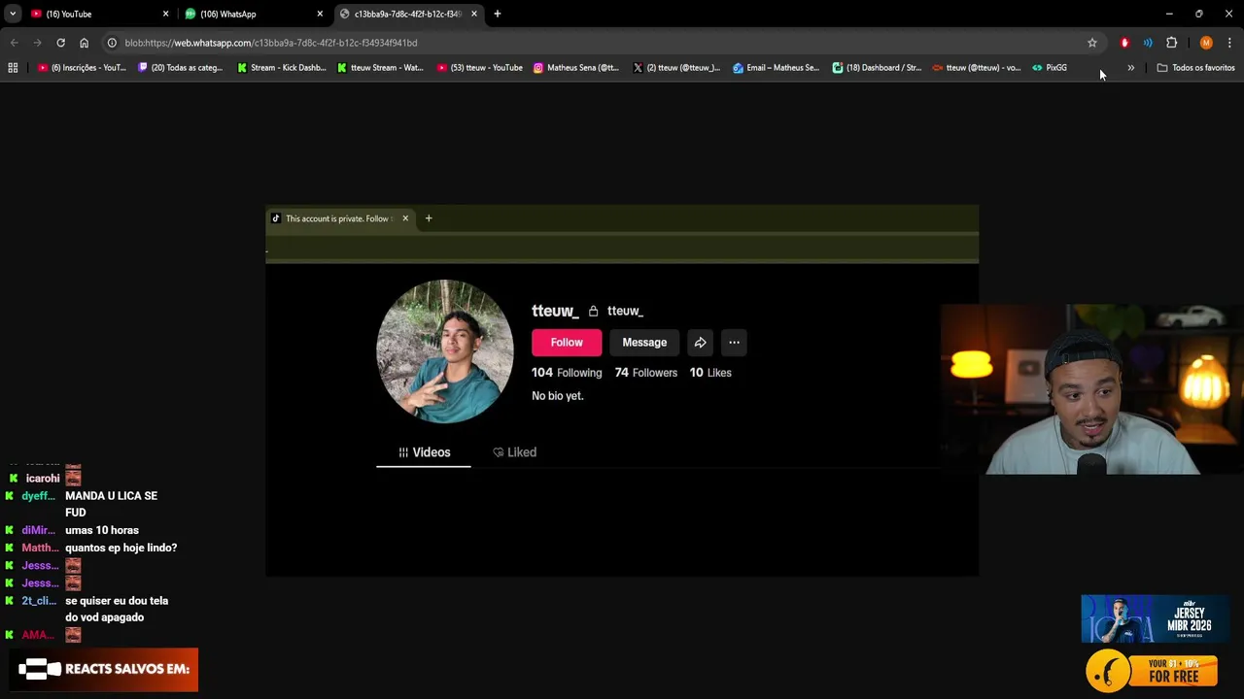The height and width of the screenshot is (699, 1244).
Task: Bookmark this page with the star icon
Action: coord(1091,43)
